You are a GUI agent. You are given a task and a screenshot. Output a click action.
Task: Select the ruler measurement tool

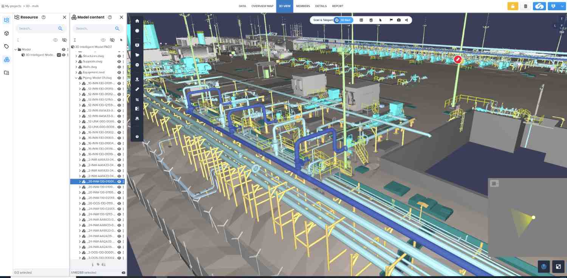click(137, 89)
